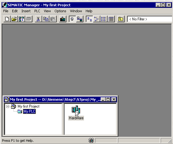Cut selection with the scissors icon
The image size is (173, 144).
[38, 19]
